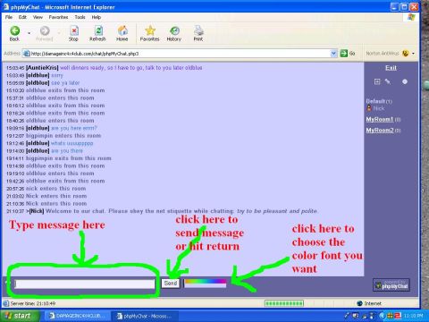Click the avatar icon beside Nick

[x=369, y=108]
